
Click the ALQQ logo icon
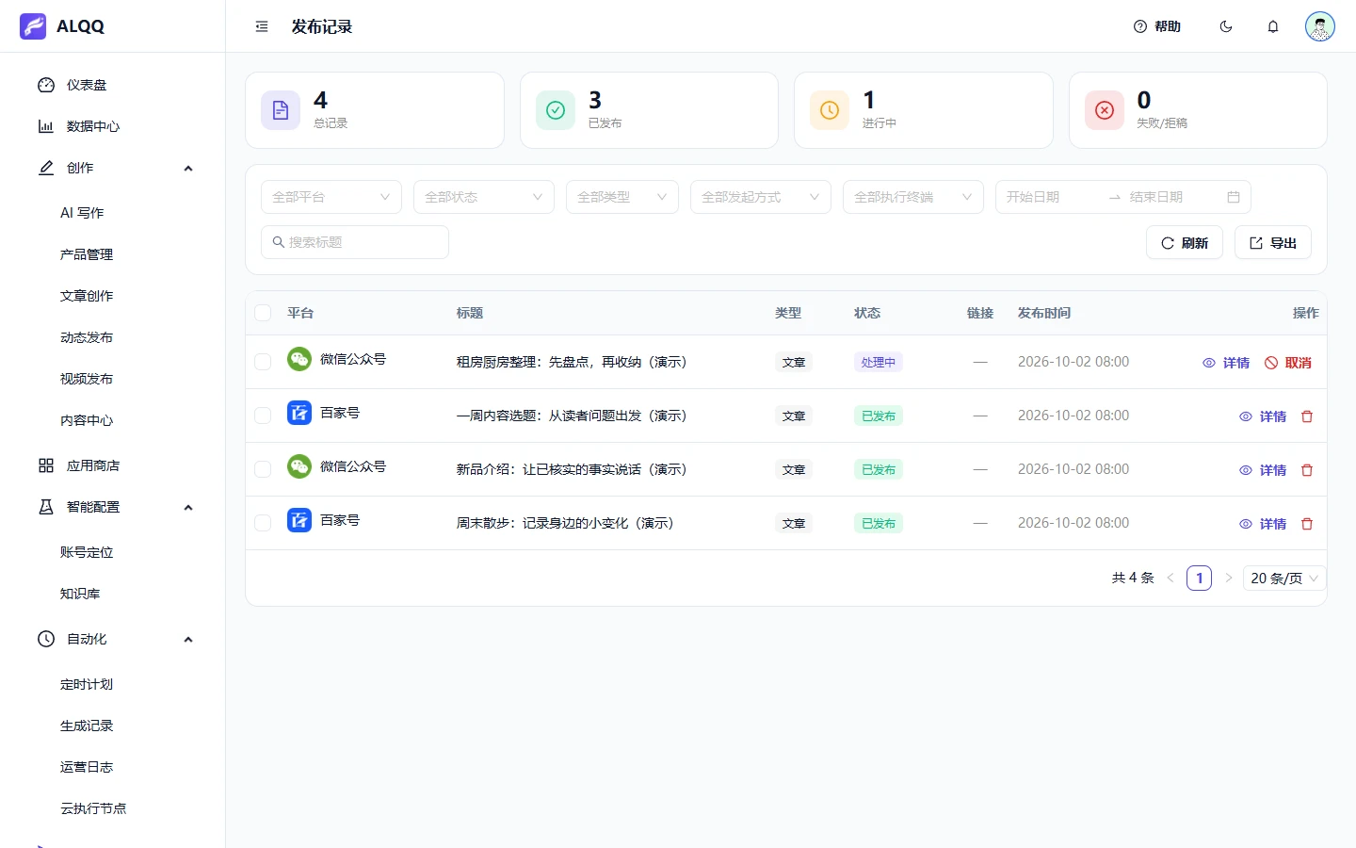click(33, 26)
